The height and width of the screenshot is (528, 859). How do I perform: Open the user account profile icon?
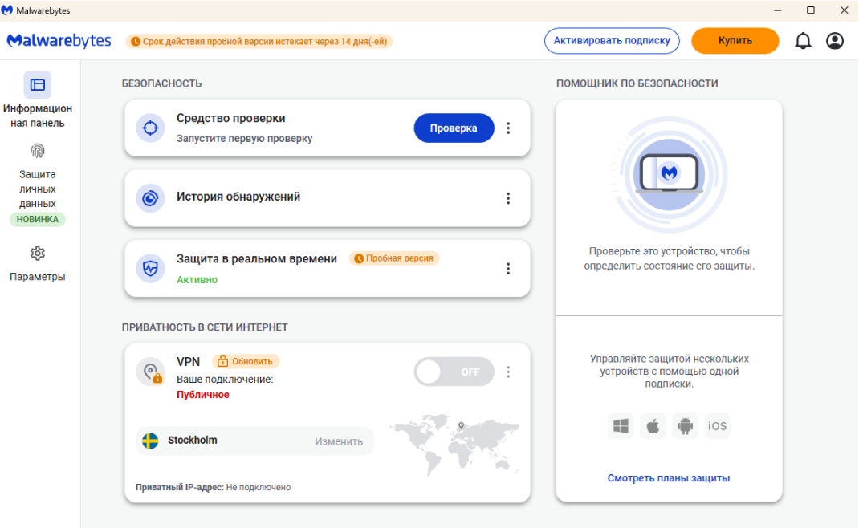pyautogui.click(x=834, y=41)
